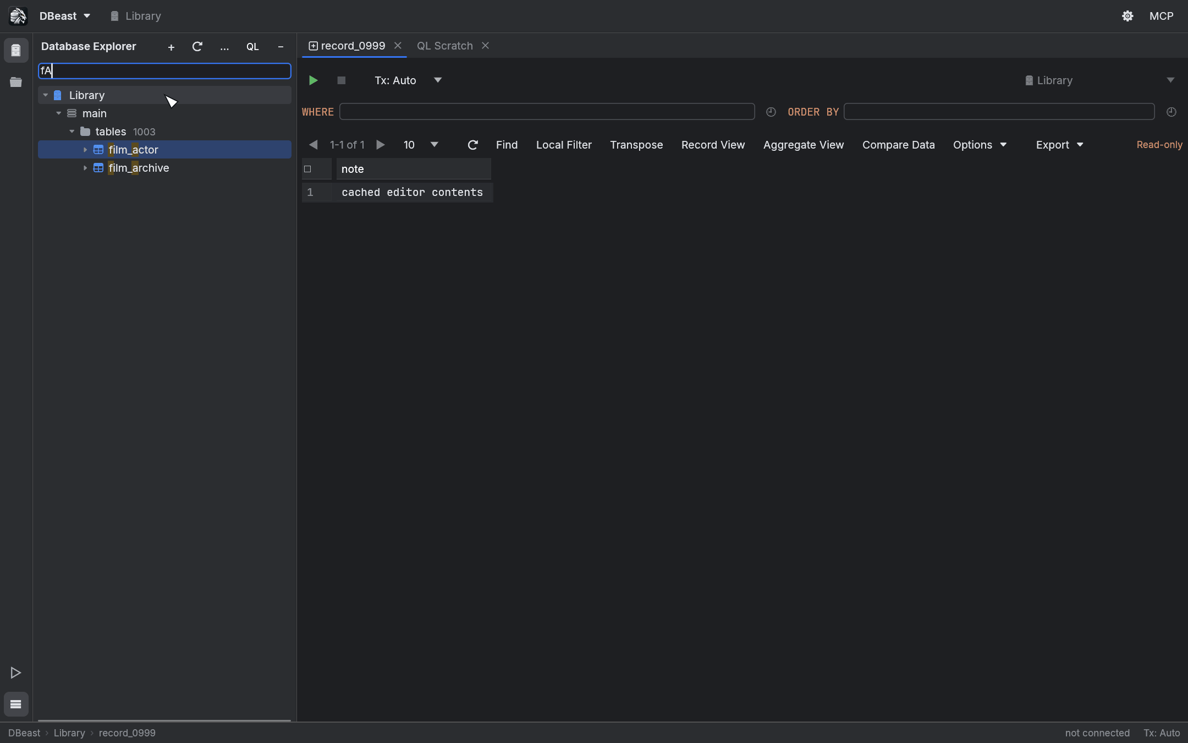Run the query with green play
This screenshot has width=1188, height=743.
313,80
